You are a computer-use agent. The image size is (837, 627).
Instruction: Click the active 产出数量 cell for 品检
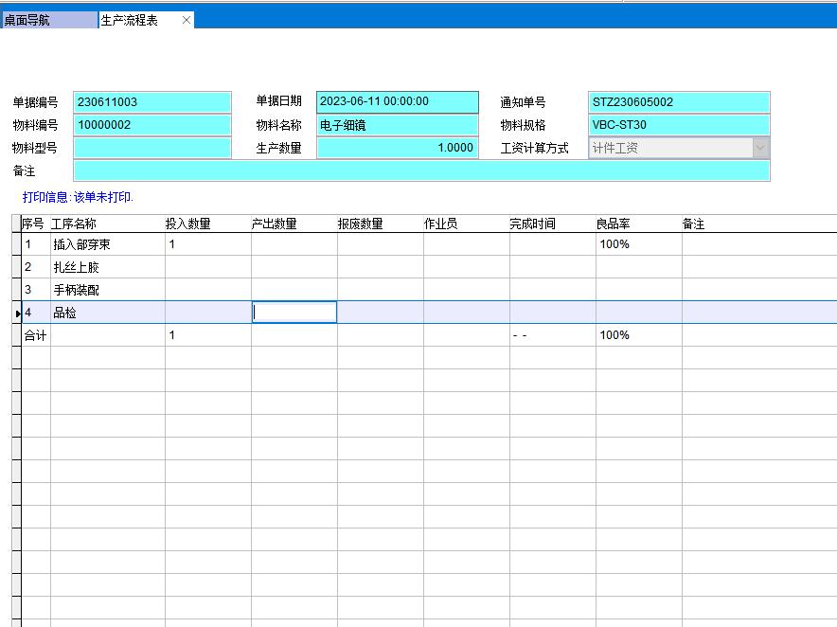(x=294, y=313)
